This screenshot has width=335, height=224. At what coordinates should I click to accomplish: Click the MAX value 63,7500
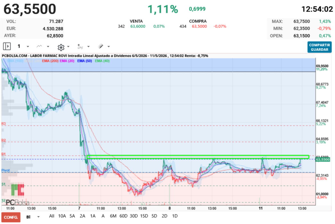point(302,21)
